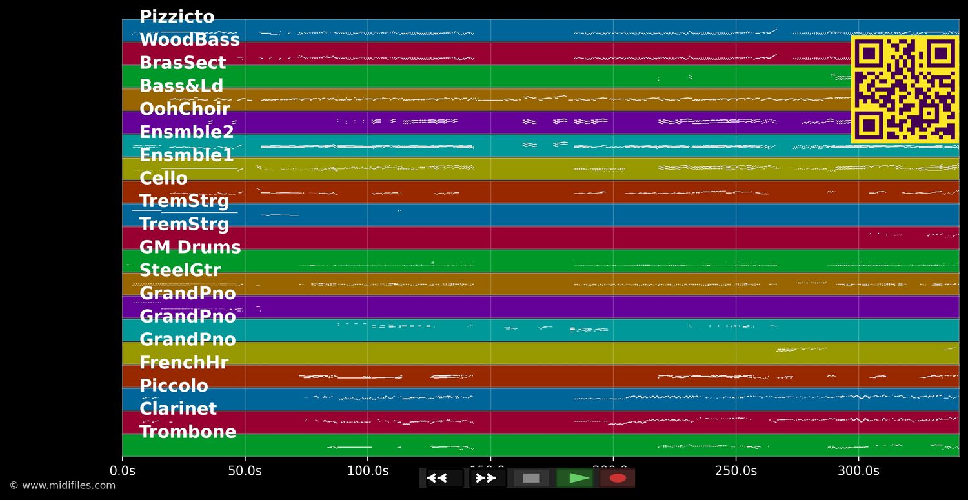This screenshot has width=968, height=500.
Task: Click the 300.0s timeline mark
Action: pos(858,470)
